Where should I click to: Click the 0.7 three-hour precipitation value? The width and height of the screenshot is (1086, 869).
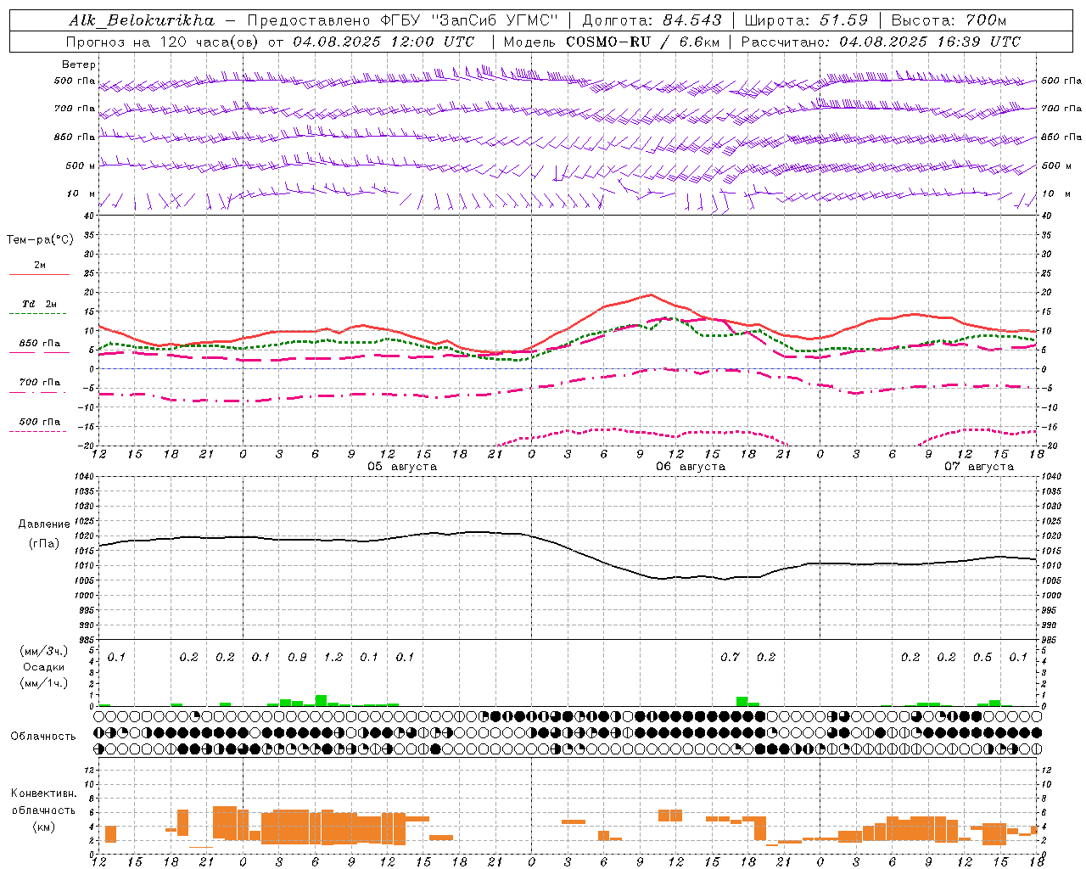[x=730, y=658]
